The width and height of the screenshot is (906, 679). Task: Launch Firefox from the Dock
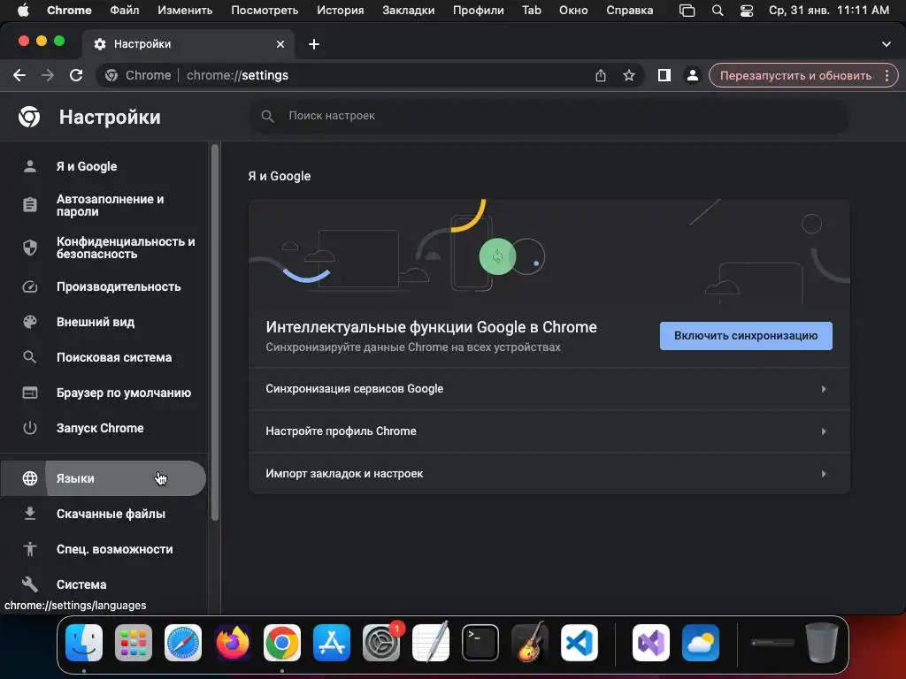point(233,643)
